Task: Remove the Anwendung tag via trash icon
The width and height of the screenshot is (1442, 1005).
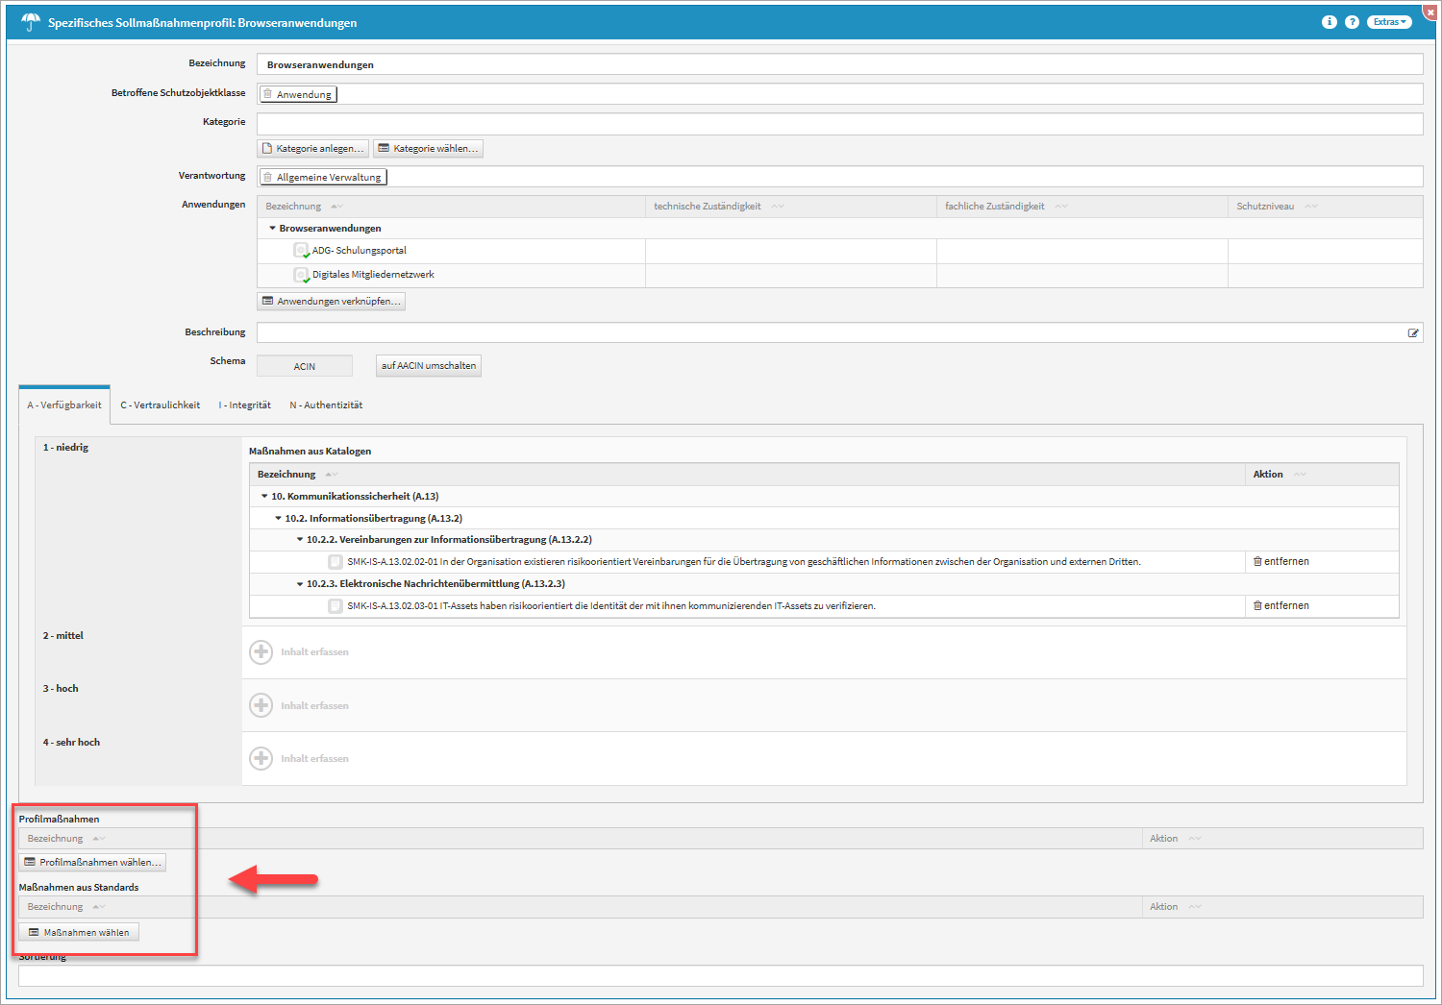Action: click(268, 94)
